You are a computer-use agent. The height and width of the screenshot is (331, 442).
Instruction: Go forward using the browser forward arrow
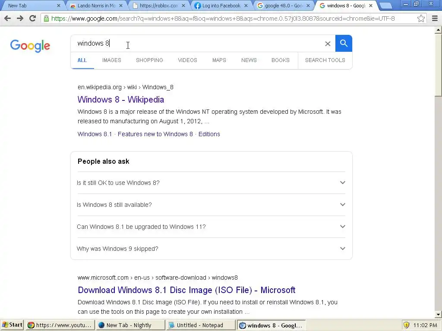(x=20, y=19)
